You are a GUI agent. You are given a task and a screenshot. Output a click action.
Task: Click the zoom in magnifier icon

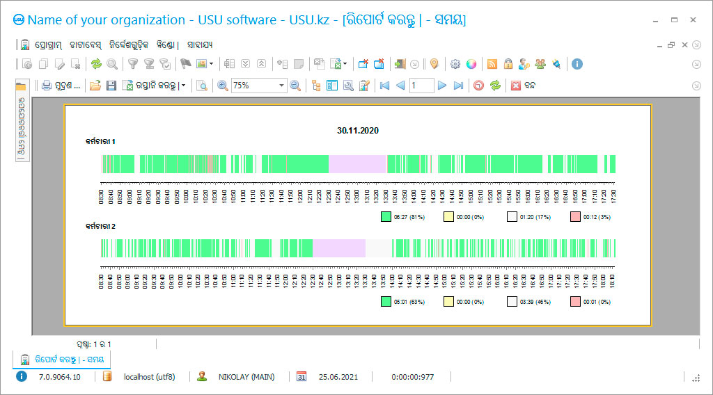click(223, 86)
